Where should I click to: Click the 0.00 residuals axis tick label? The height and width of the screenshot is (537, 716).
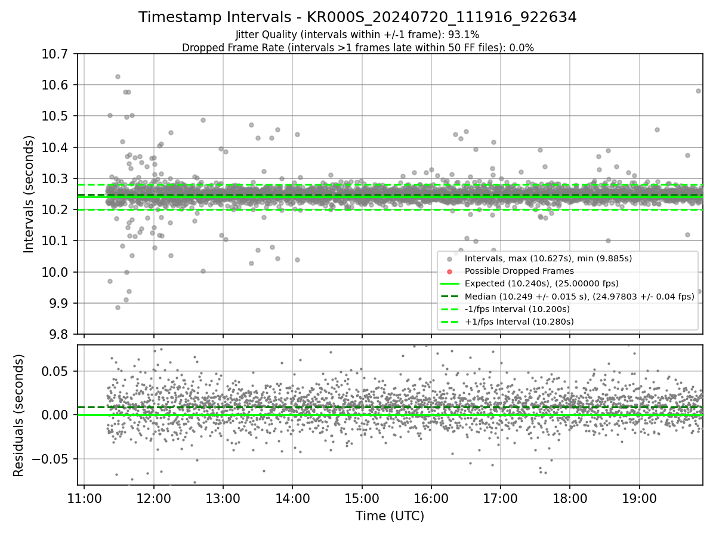coord(54,415)
